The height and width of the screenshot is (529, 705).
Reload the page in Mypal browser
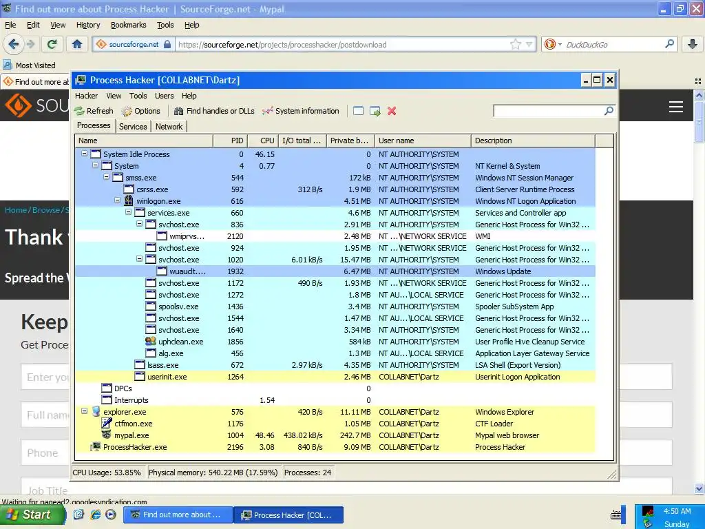point(52,44)
